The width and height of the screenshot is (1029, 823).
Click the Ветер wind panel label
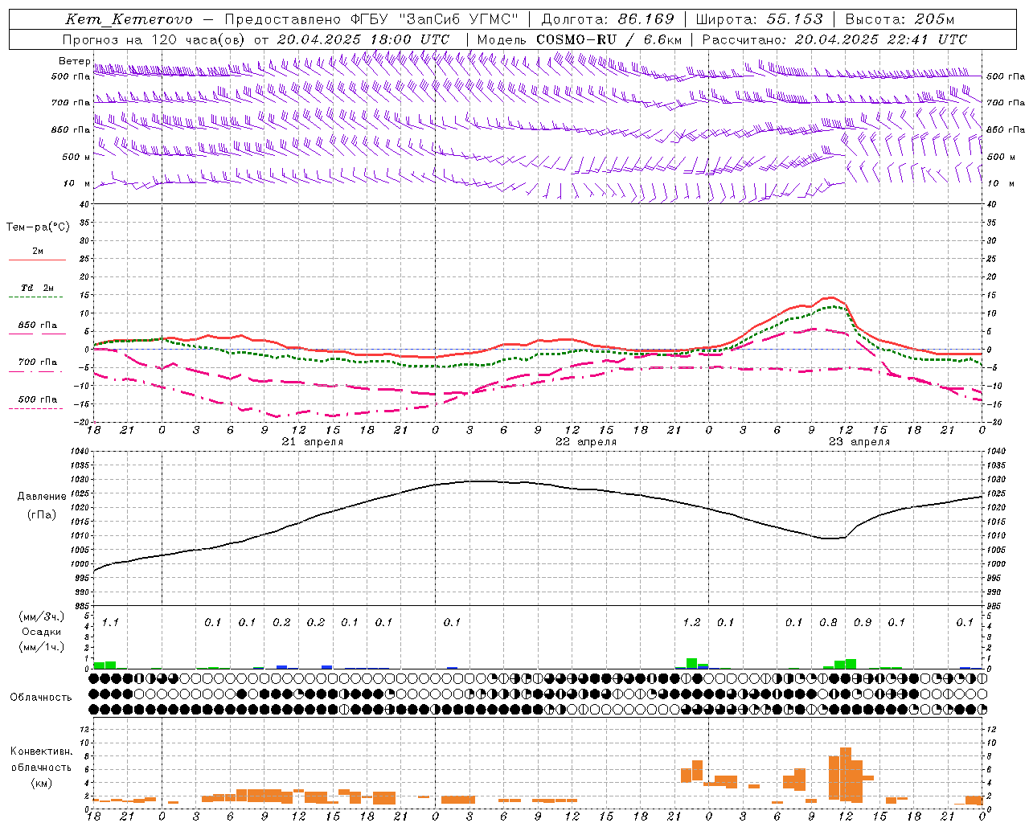click(x=74, y=61)
